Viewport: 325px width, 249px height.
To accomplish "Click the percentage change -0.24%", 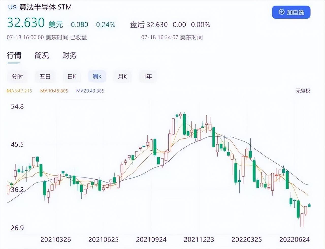I will (x=104, y=25).
